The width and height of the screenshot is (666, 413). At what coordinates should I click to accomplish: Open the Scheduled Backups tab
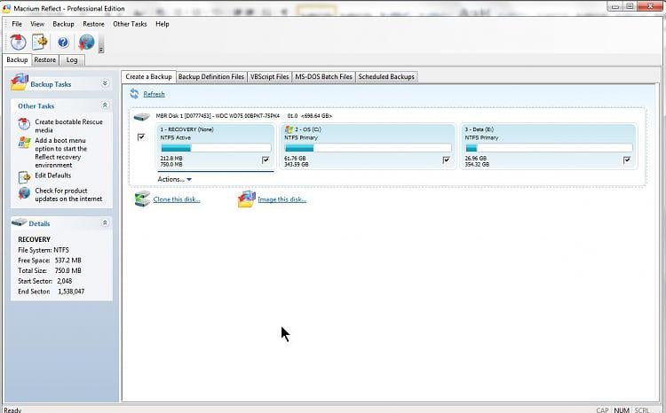click(386, 77)
